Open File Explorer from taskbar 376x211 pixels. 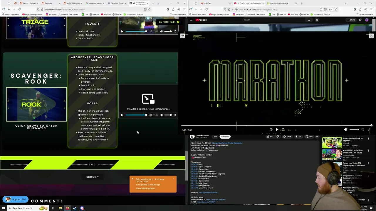[60, 208]
